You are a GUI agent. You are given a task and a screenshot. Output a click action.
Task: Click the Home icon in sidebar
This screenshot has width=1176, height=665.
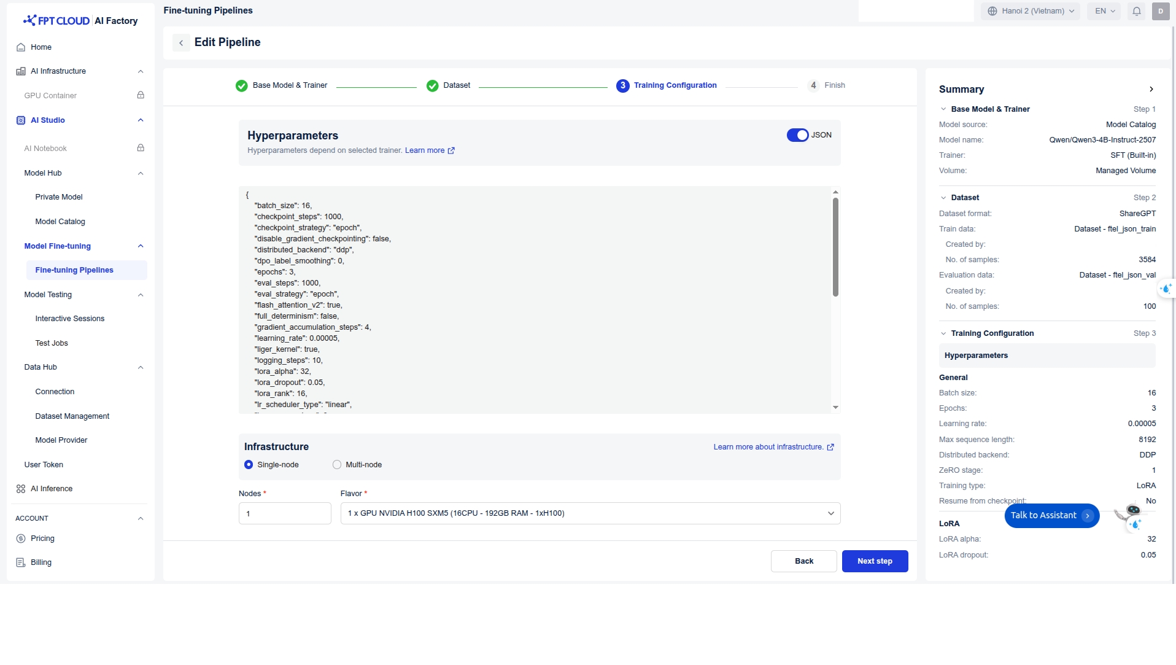[21, 47]
